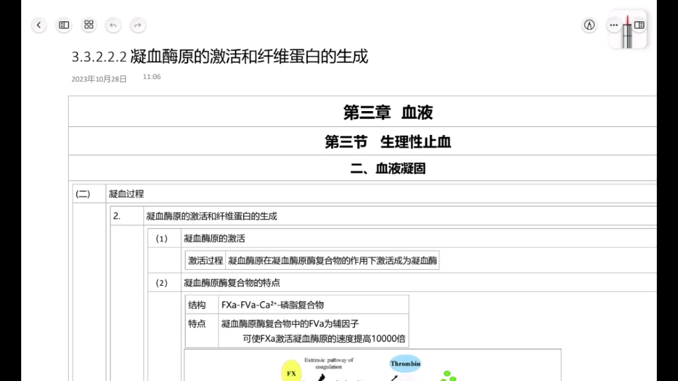Redo the last edit with the redo arrow
The height and width of the screenshot is (381, 678).
click(x=138, y=24)
